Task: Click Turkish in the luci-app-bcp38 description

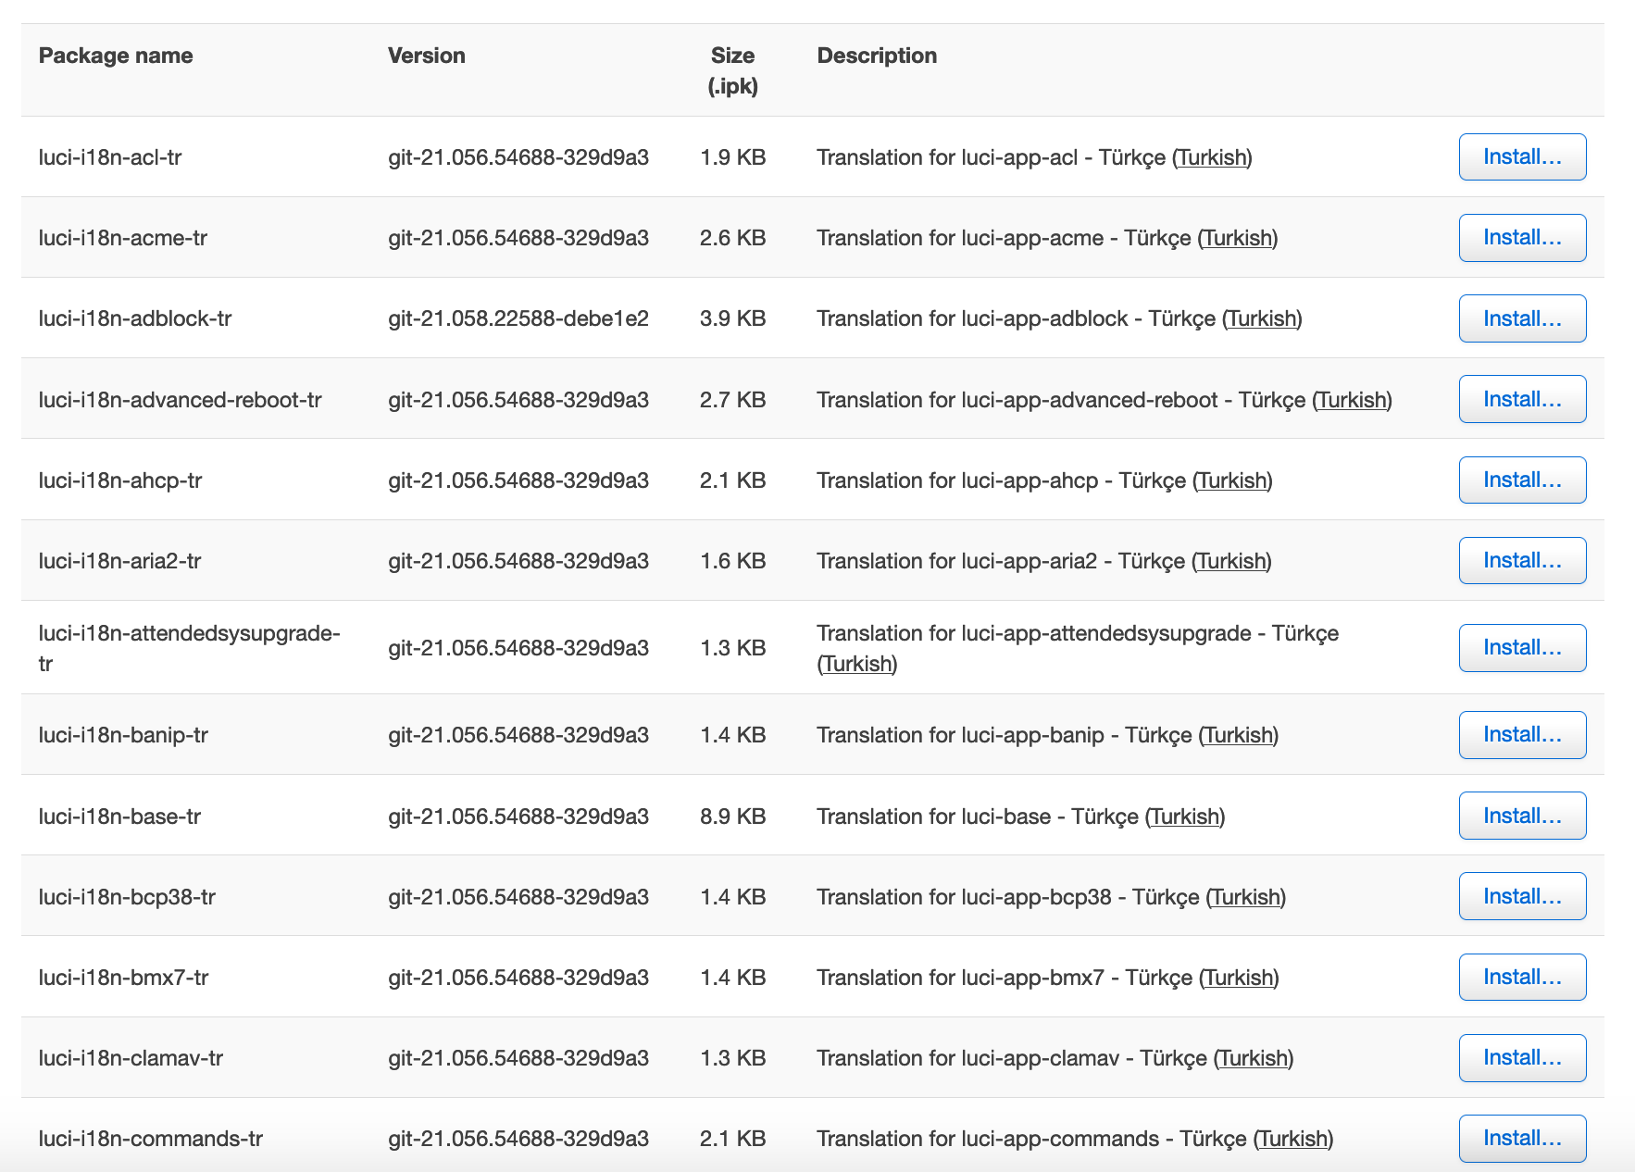Action: 1246,897
